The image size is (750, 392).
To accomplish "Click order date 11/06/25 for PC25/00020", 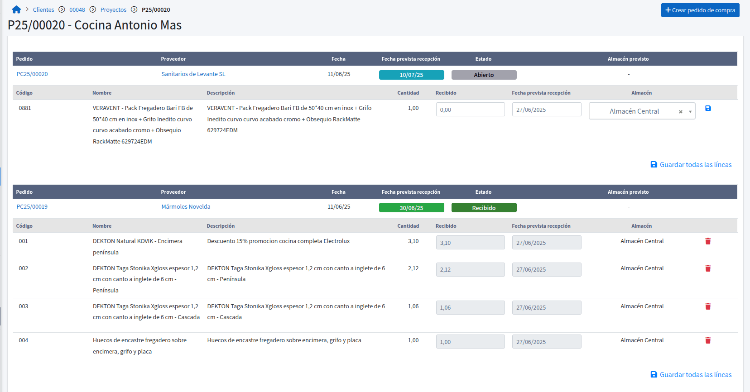I will [339, 74].
